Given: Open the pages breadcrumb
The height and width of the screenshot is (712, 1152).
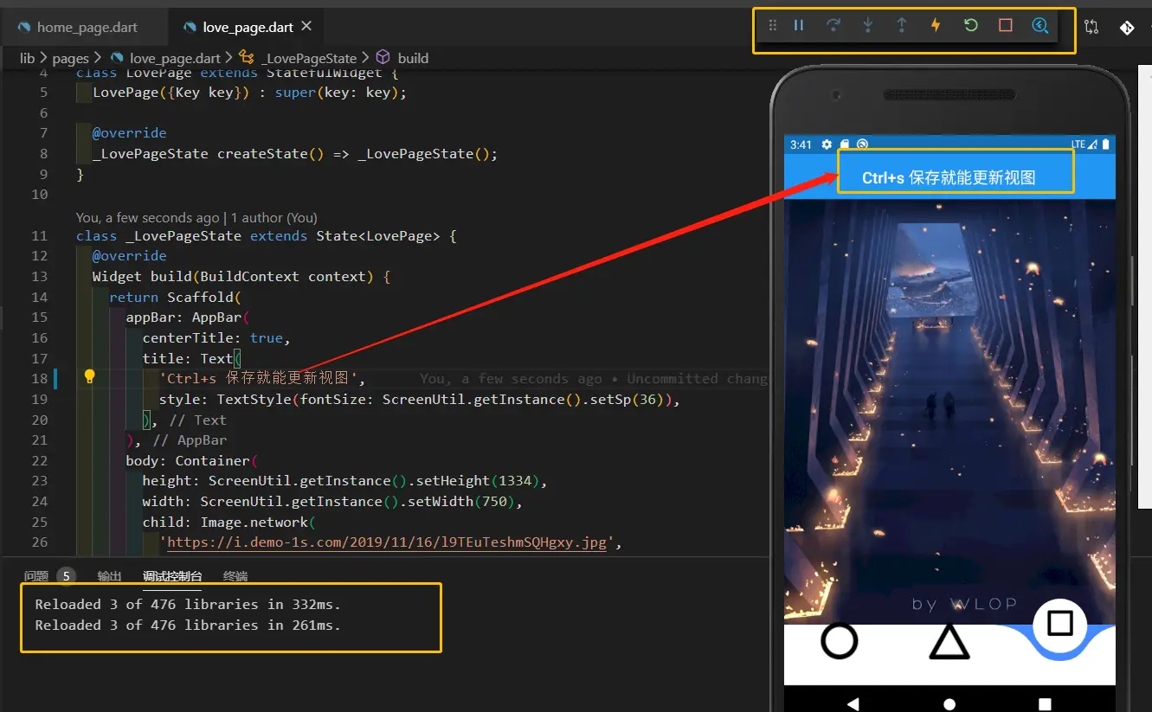Looking at the screenshot, I should coord(71,58).
